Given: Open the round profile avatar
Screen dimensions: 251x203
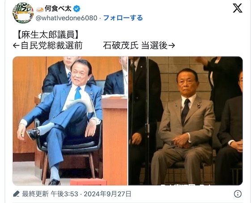Looking at the screenshot, I should 23,13.
